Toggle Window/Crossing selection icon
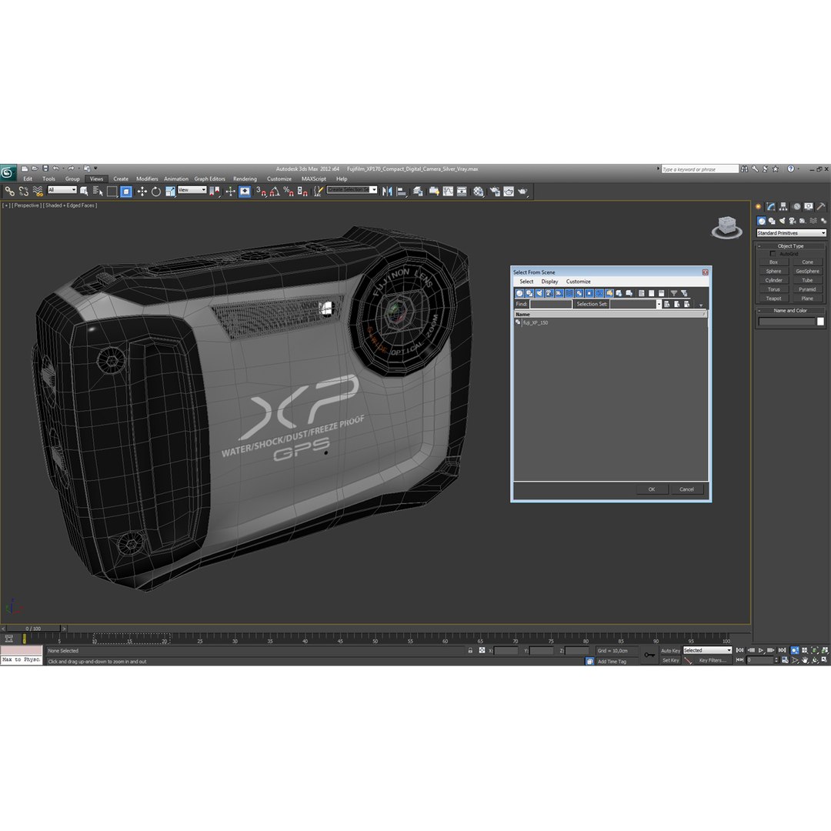 (126, 192)
